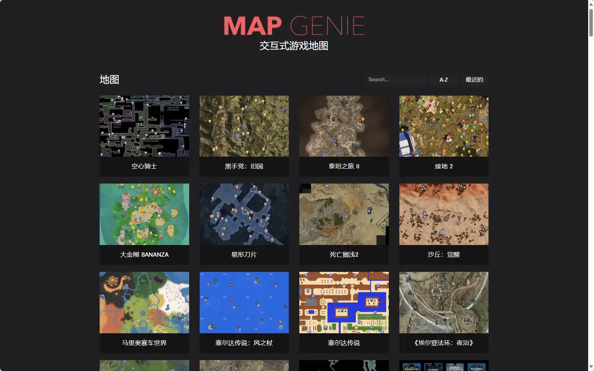Open the 埃尔登法环：夜治 map thumbnail
Viewport: 594px width, 371px height.
tap(444, 303)
